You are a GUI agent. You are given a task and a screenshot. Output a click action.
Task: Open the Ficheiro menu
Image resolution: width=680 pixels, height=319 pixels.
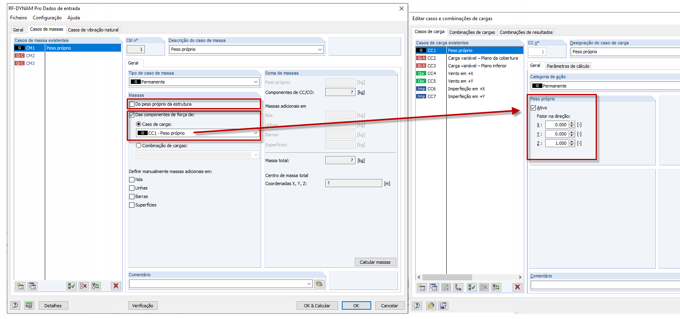(x=19, y=18)
